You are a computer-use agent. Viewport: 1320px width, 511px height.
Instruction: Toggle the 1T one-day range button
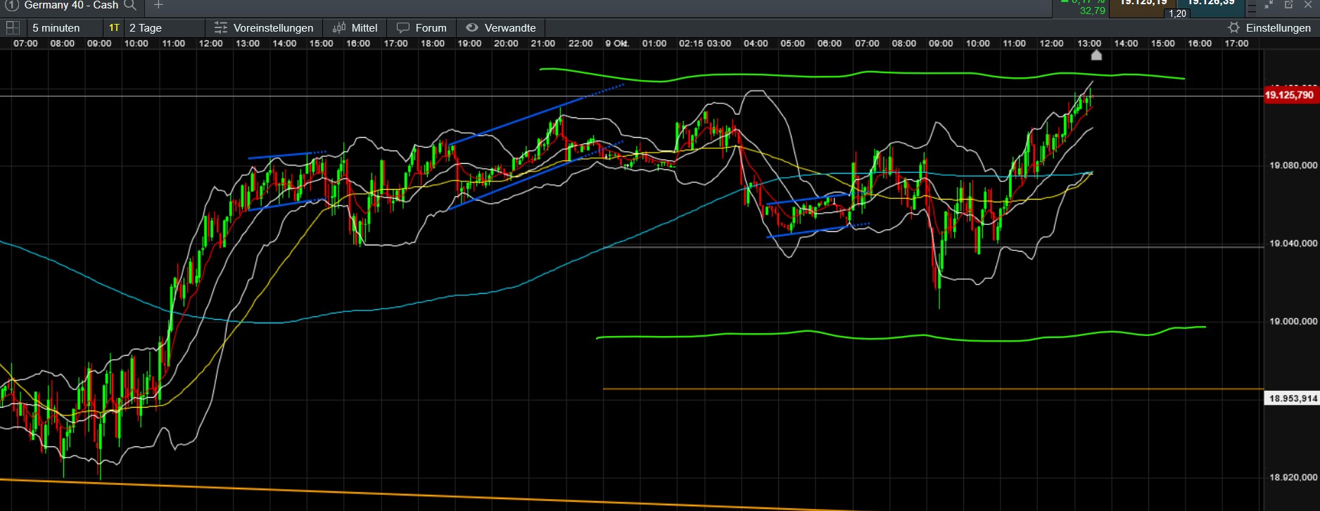coord(114,27)
